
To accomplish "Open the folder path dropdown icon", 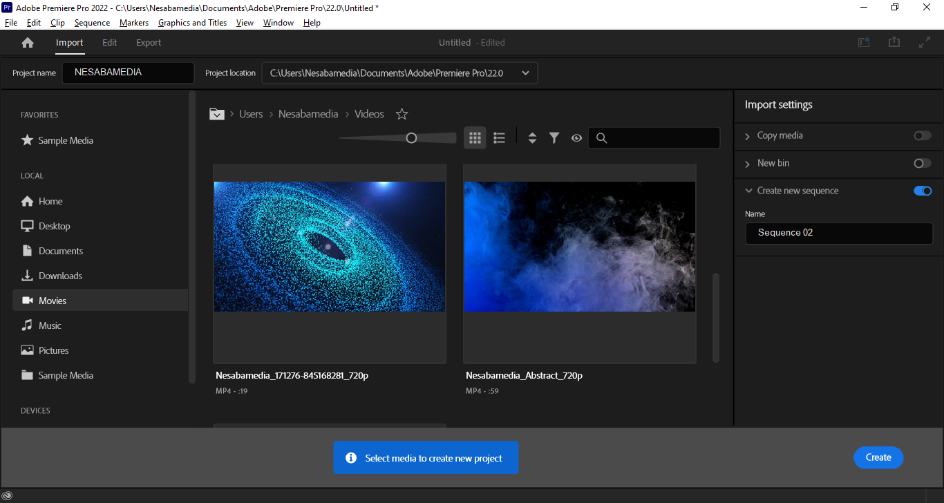I will point(217,114).
